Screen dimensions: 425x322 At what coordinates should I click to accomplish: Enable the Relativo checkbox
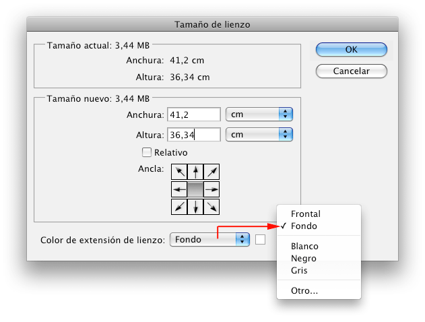coord(147,152)
